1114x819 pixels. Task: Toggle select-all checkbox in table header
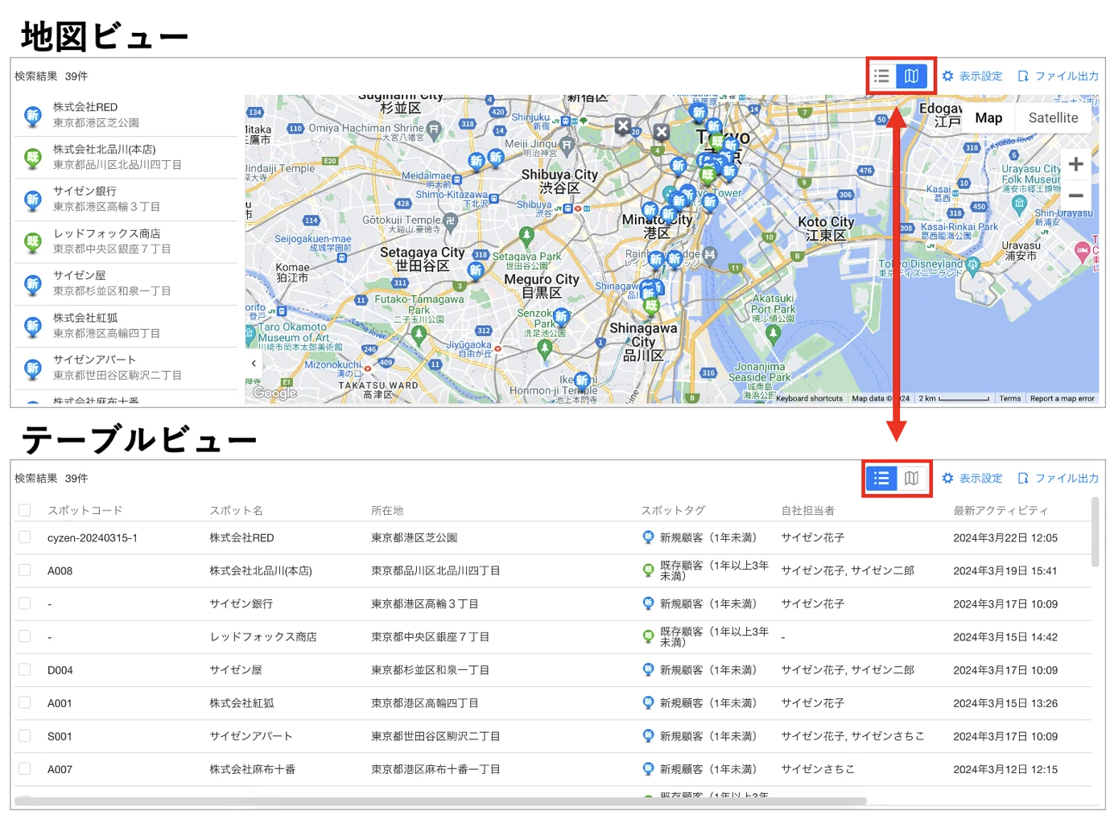click(24, 510)
